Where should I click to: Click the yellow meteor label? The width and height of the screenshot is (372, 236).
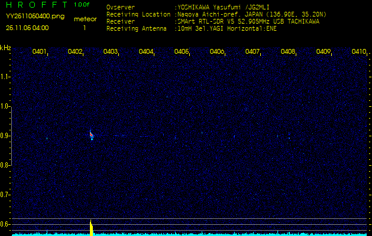(x=85, y=19)
